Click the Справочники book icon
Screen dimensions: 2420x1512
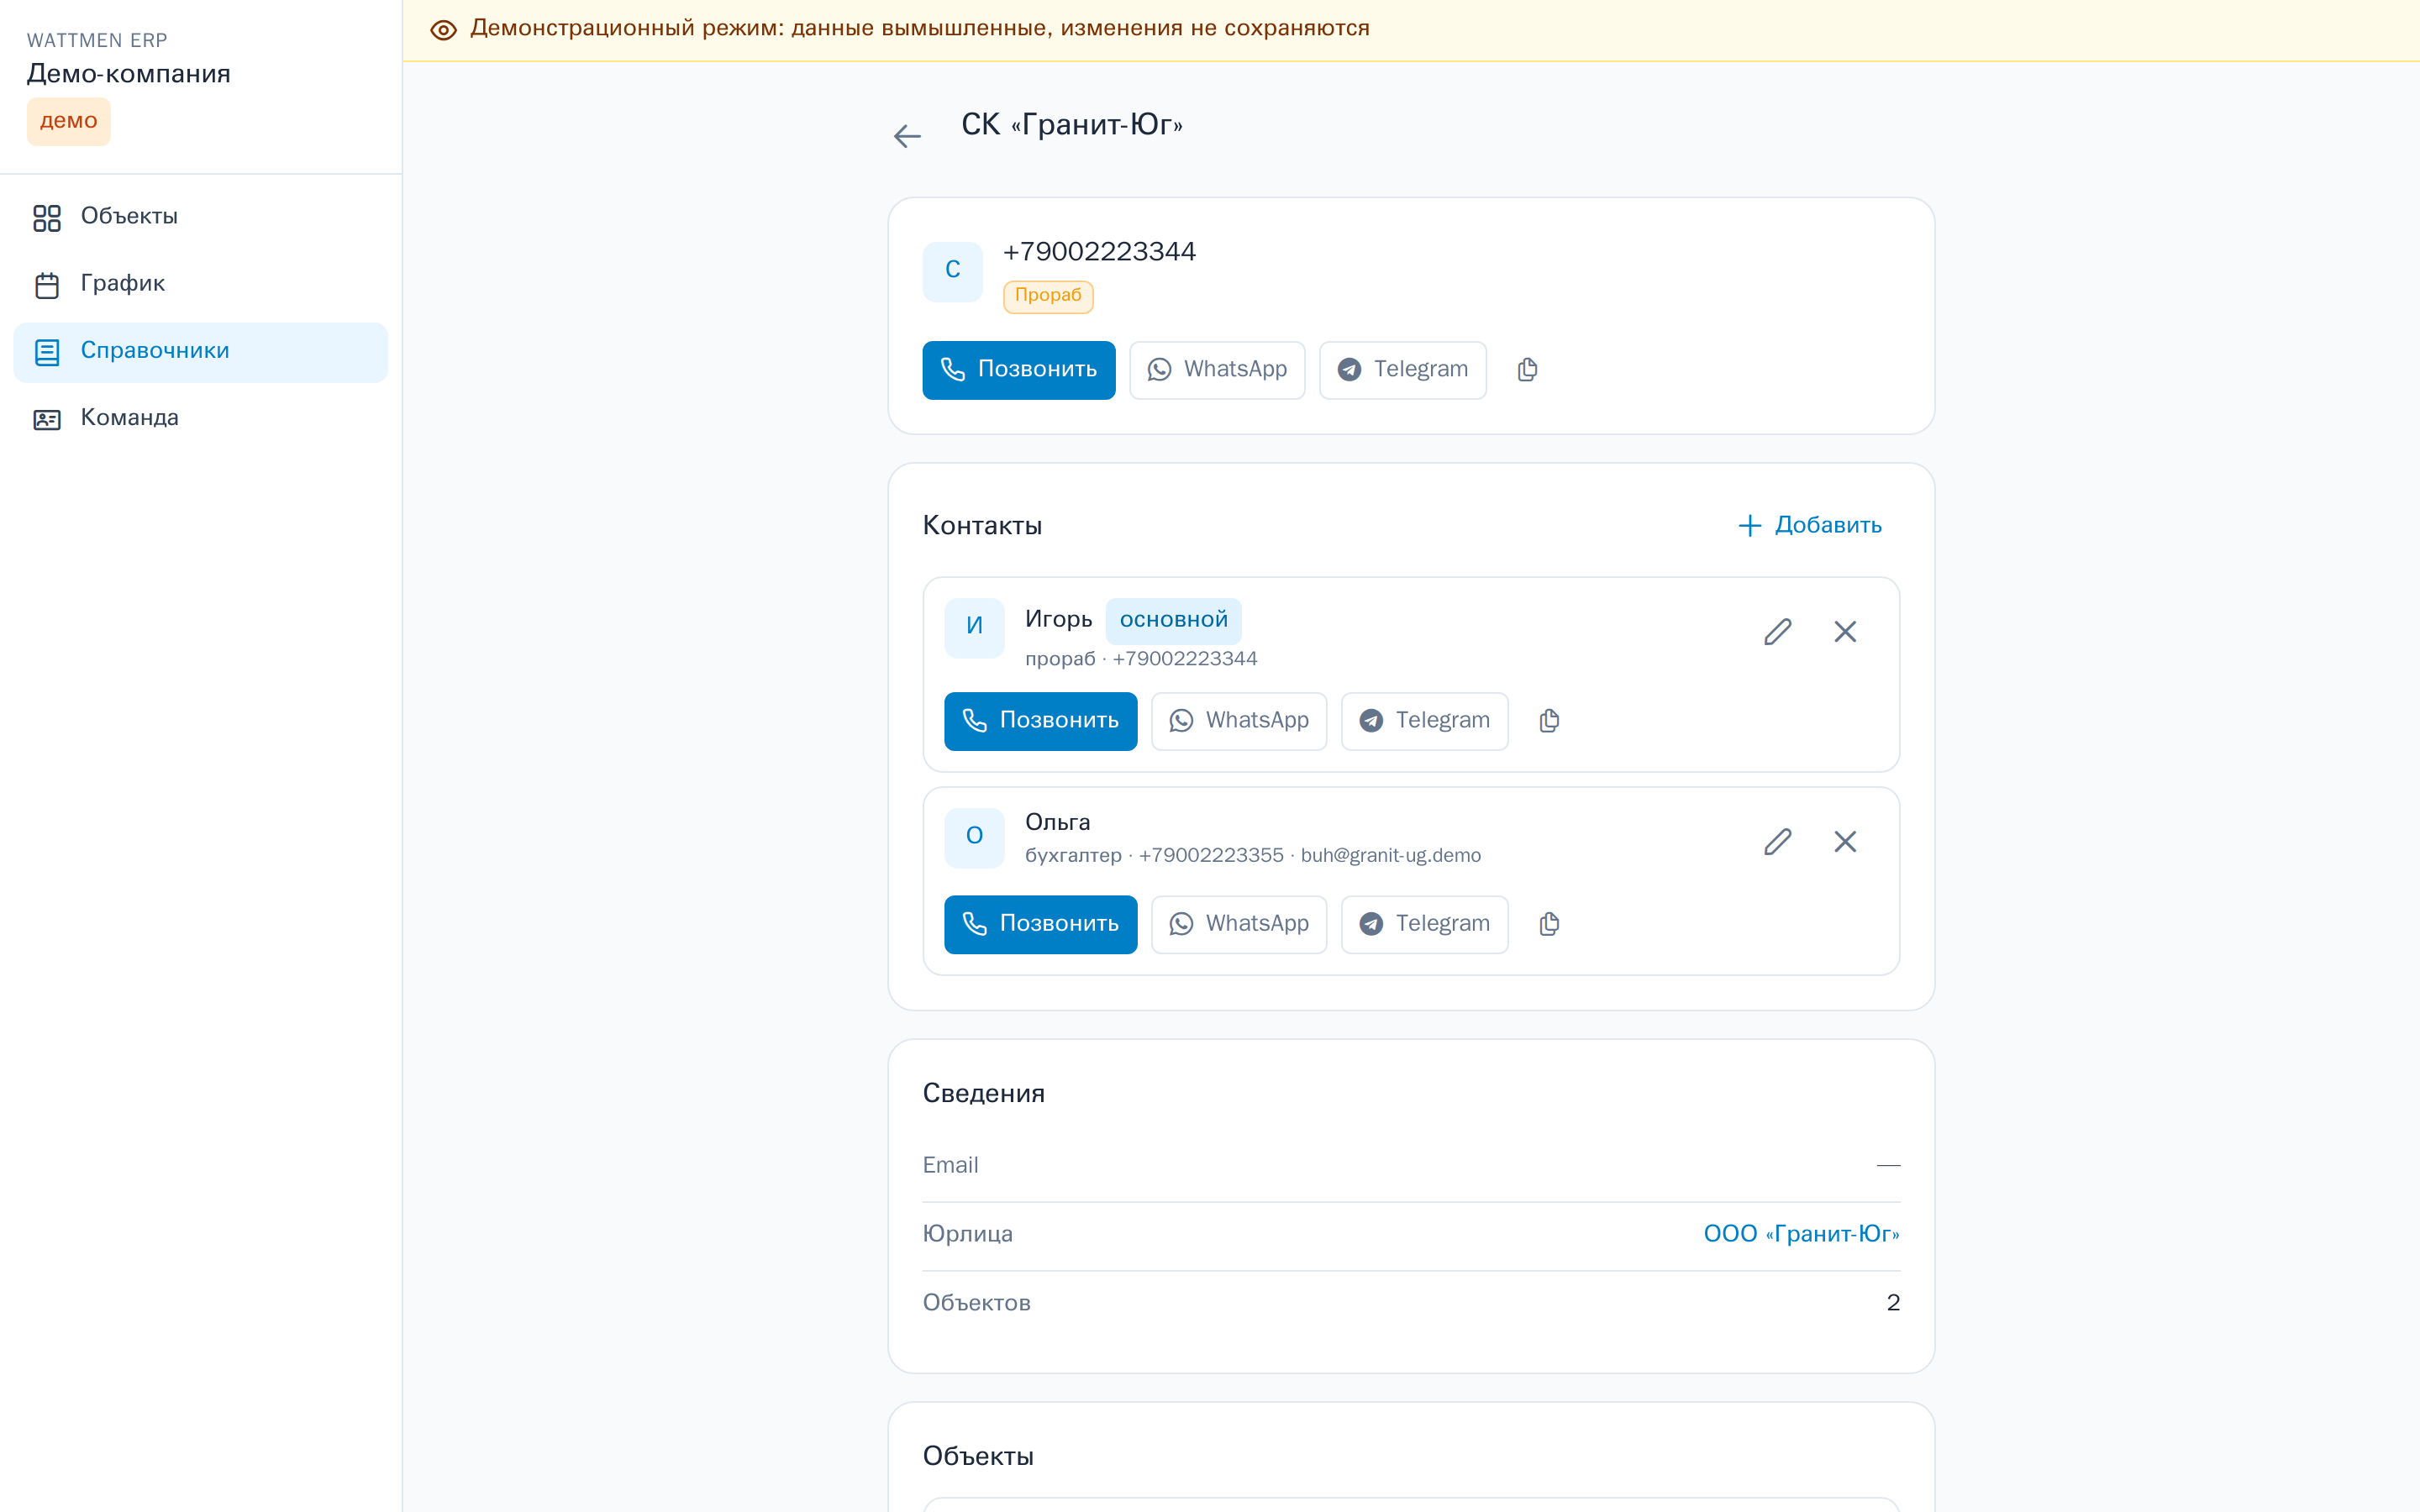(47, 352)
